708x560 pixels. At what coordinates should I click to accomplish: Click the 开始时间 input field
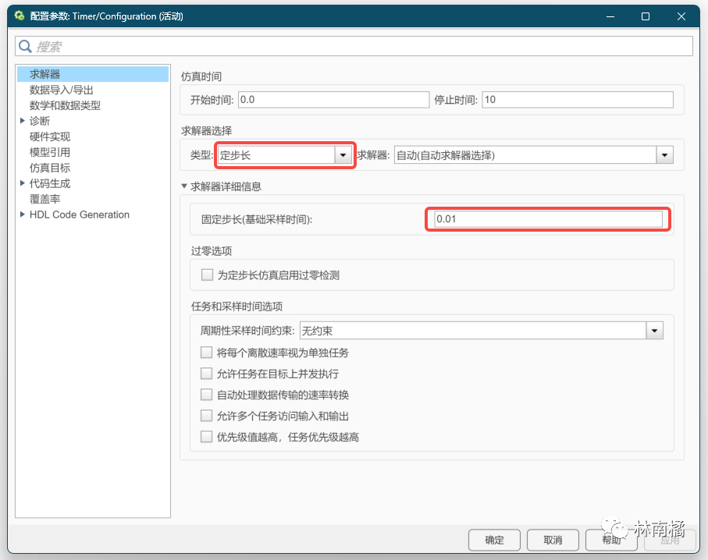333,100
